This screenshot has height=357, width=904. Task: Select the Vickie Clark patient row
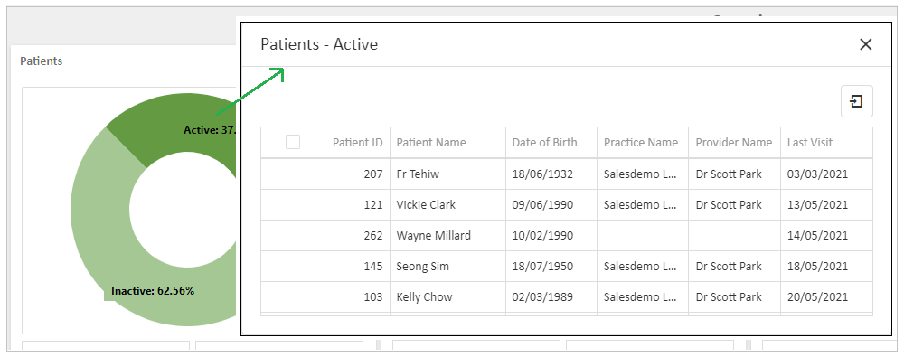click(567, 205)
